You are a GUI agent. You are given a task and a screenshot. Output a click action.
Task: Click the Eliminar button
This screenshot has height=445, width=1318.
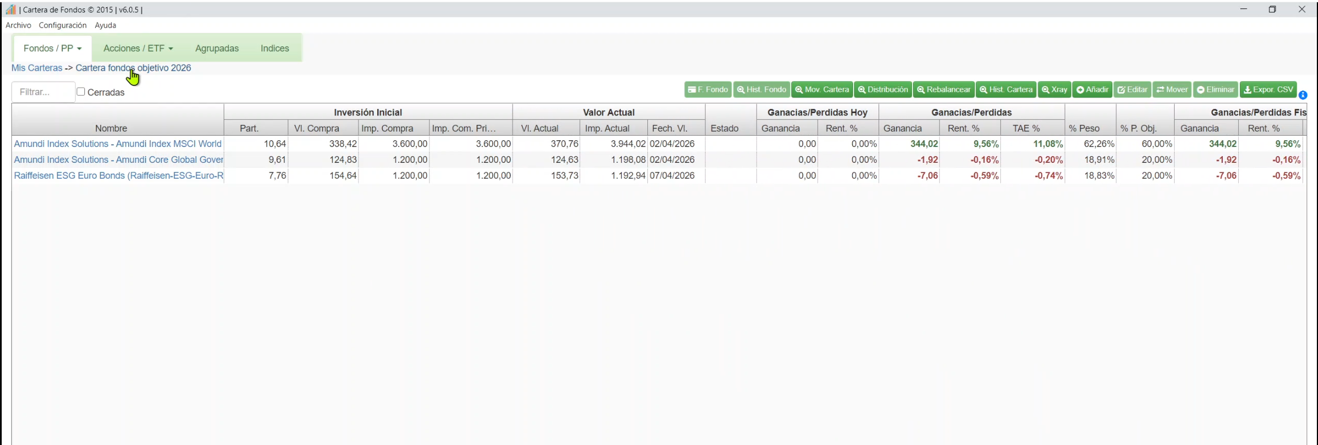(x=1215, y=90)
